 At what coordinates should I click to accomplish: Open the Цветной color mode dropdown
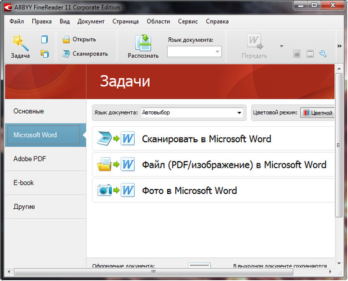318,113
